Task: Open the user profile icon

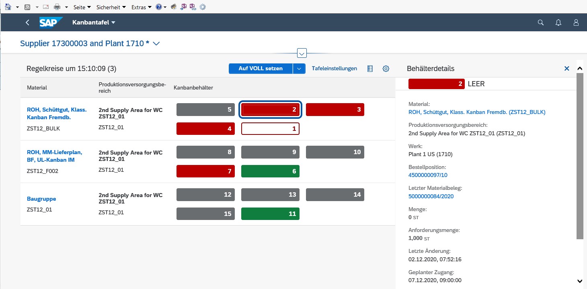Action: pyautogui.click(x=576, y=22)
